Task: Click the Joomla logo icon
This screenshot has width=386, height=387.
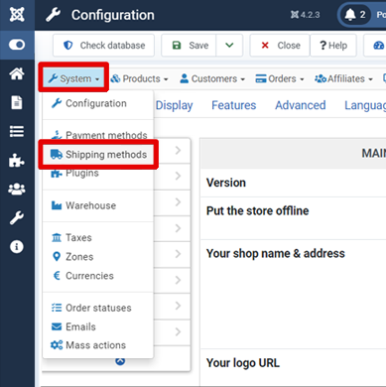Action: point(17,15)
